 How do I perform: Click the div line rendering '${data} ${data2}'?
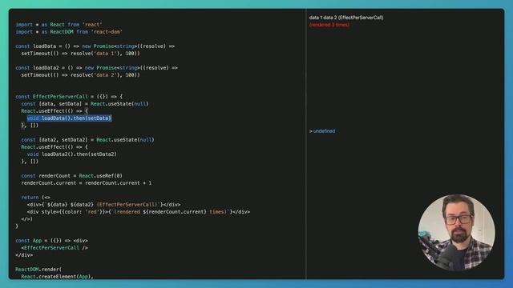click(x=104, y=205)
